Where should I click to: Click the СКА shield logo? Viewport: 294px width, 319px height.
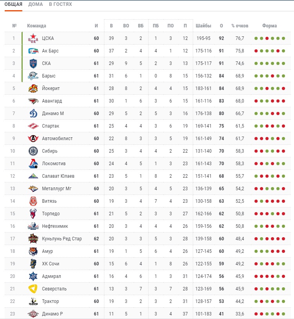pos(33,63)
